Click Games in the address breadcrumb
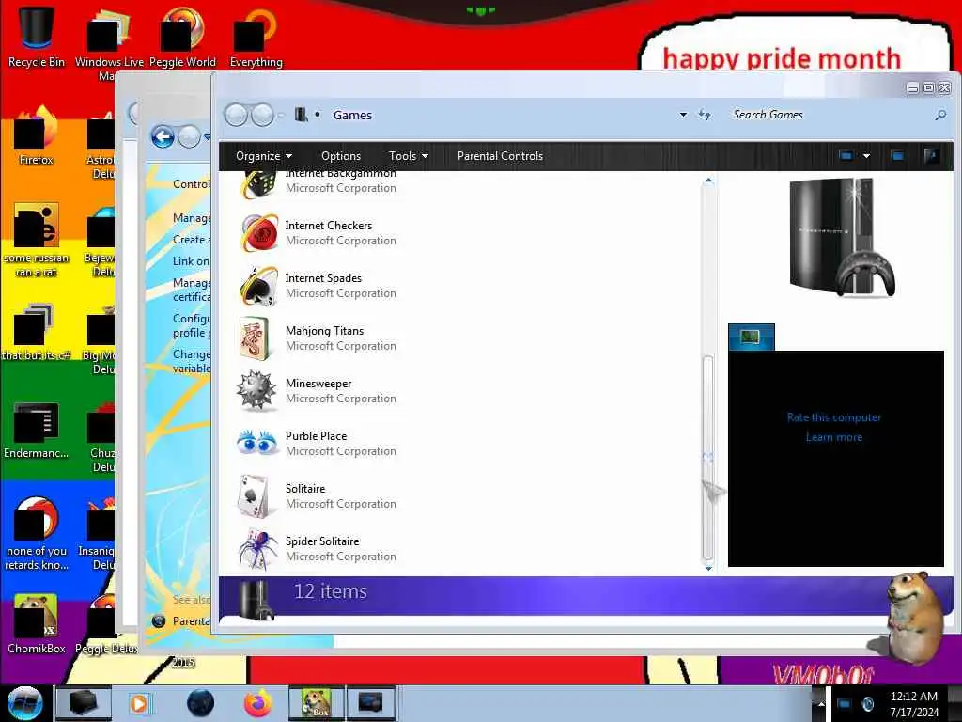The height and width of the screenshot is (722, 962). (x=352, y=115)
